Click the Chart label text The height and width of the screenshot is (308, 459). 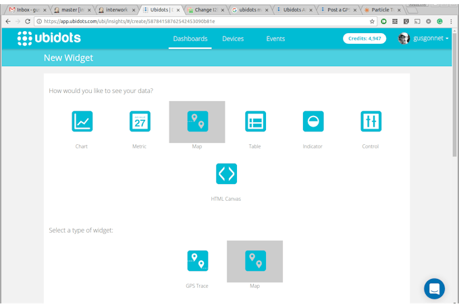(82, 146)
